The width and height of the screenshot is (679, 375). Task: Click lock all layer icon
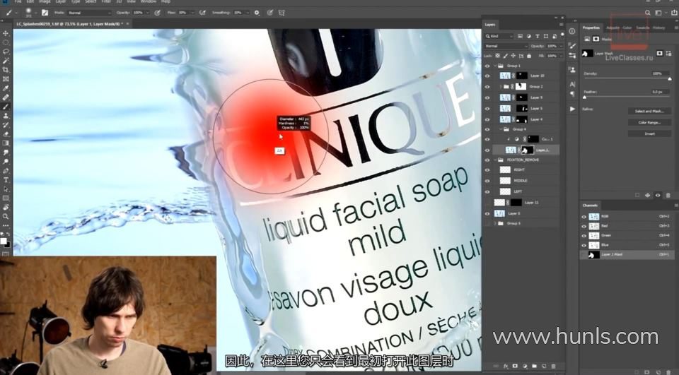(529, 56)
